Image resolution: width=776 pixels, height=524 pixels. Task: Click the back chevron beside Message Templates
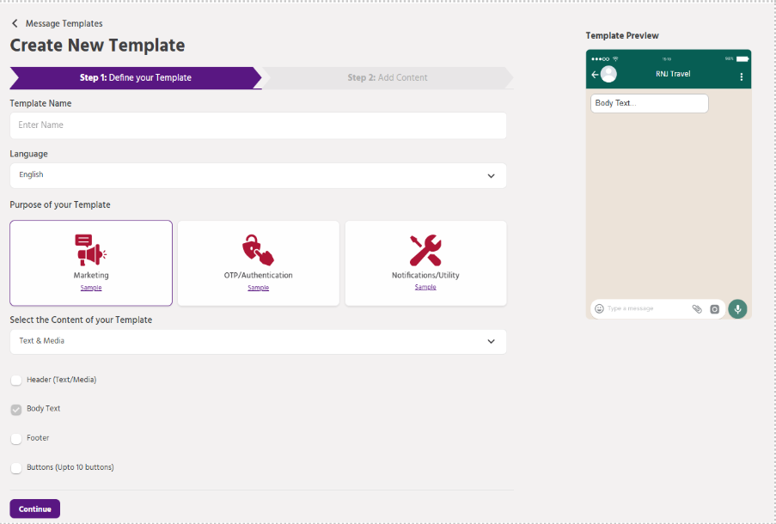(x=15, y=23)
